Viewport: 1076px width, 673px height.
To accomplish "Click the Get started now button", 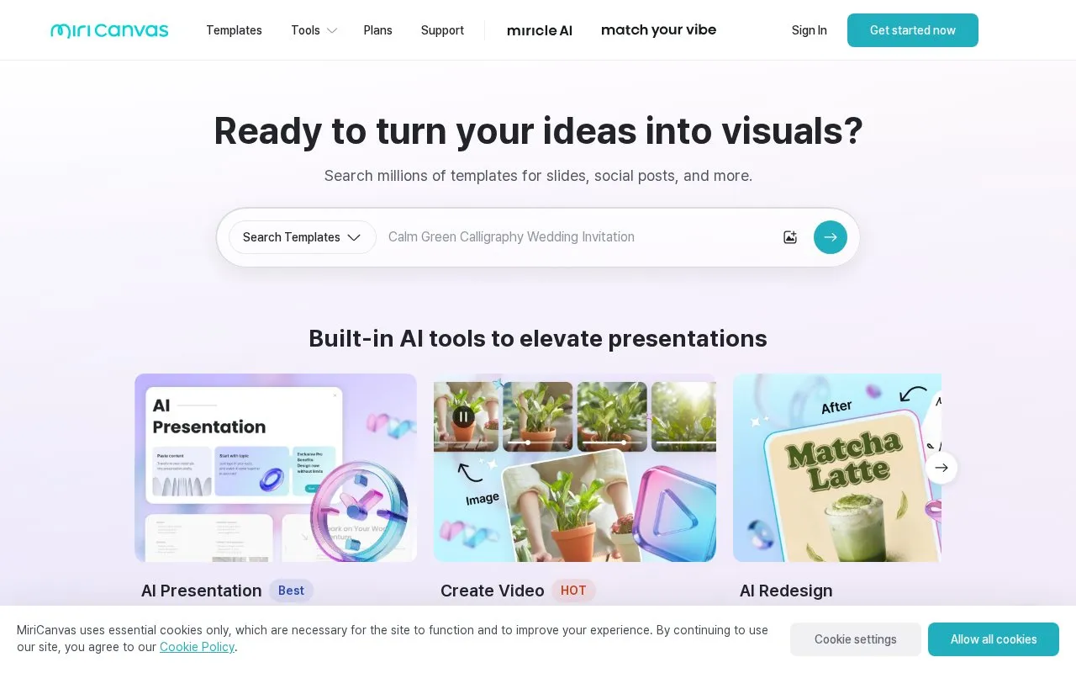I will coord(913,30).
